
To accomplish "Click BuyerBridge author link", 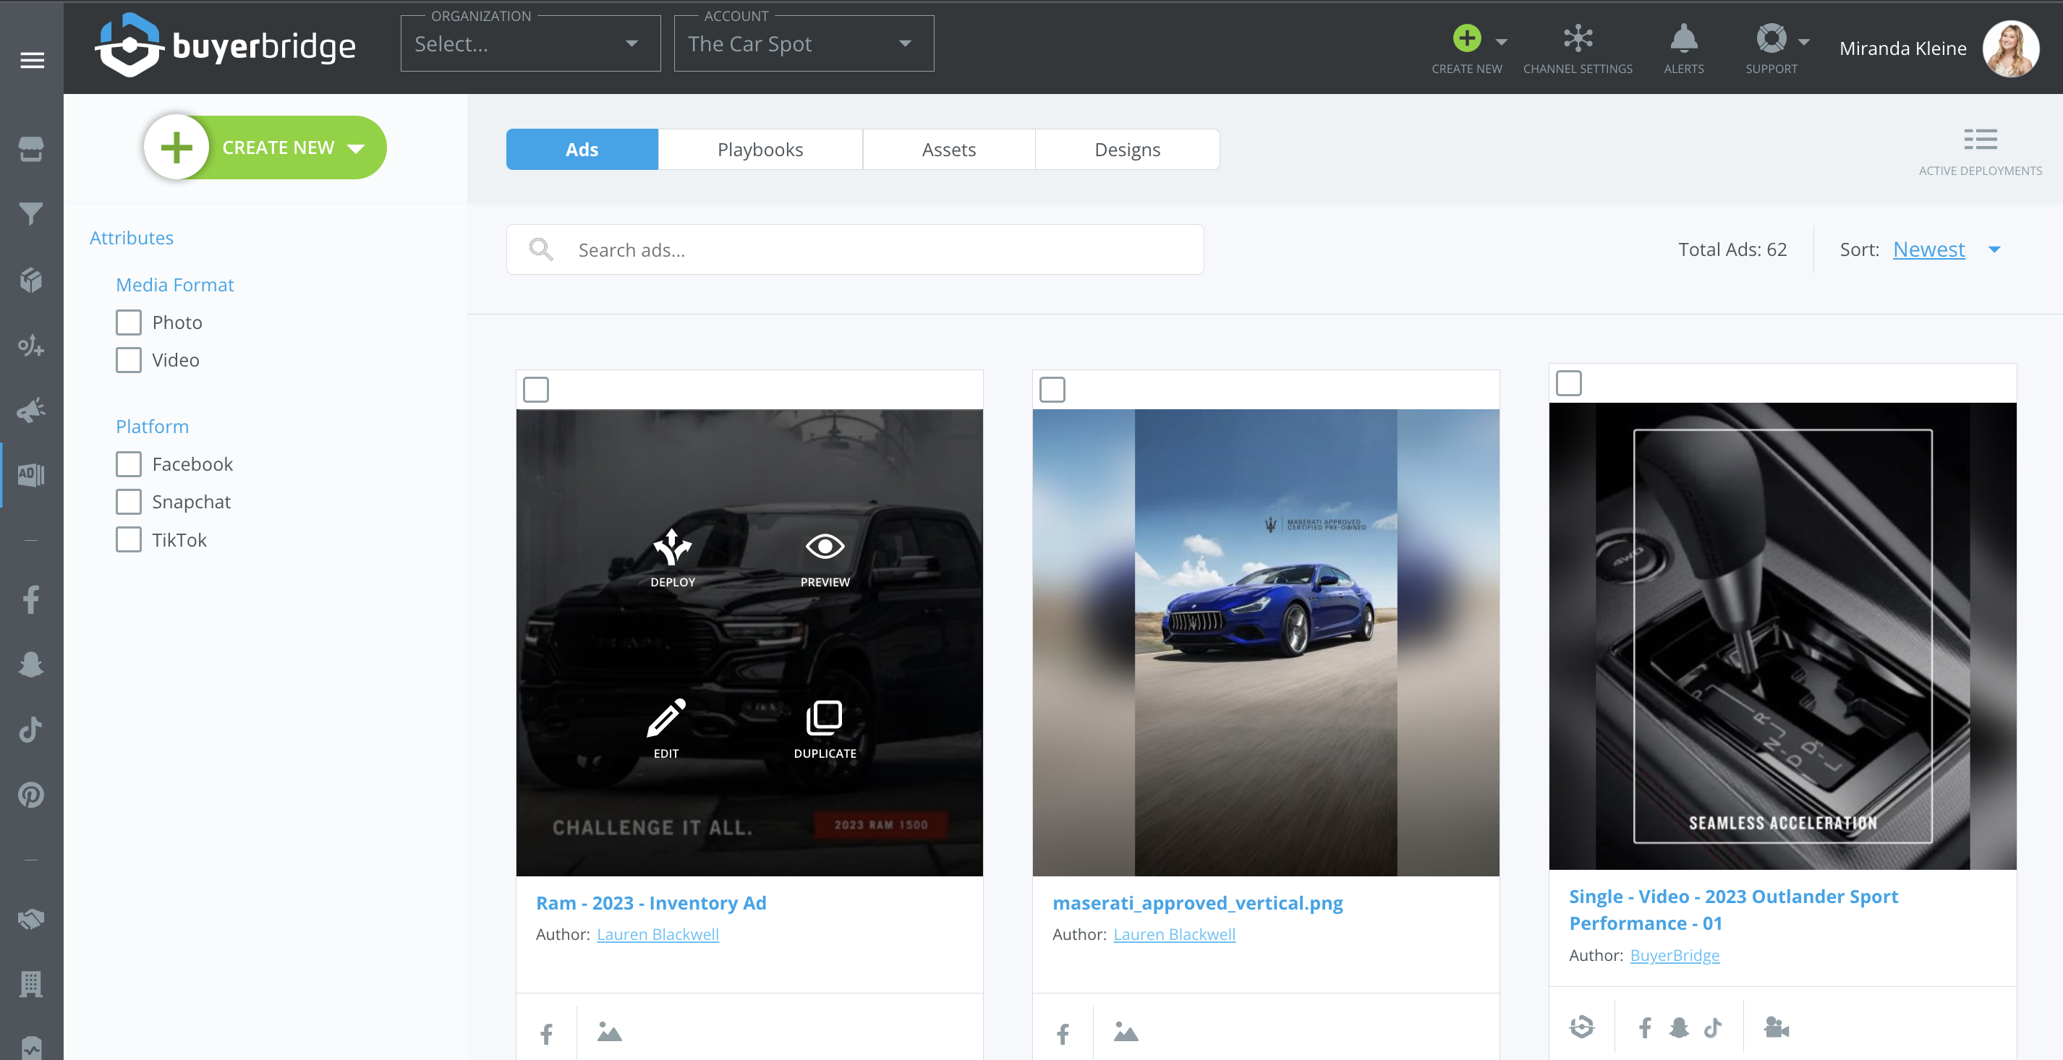I will (x=1675, y=954).
